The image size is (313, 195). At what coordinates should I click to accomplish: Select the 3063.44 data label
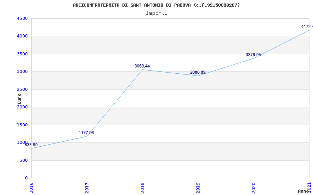point(142,66)
